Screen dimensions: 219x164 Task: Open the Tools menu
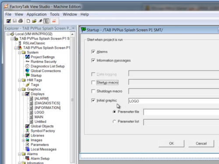pyautogui.click(x=55, y=14)
